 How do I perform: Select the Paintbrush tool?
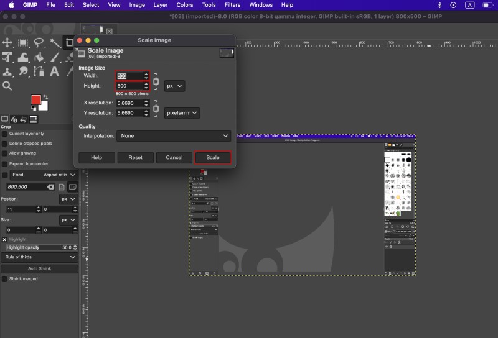55,57
